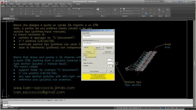Image resolution: width=196 pixels, height=110 pixels.
Task: Click the AutoCAD command line input
Action: [97, 105]
